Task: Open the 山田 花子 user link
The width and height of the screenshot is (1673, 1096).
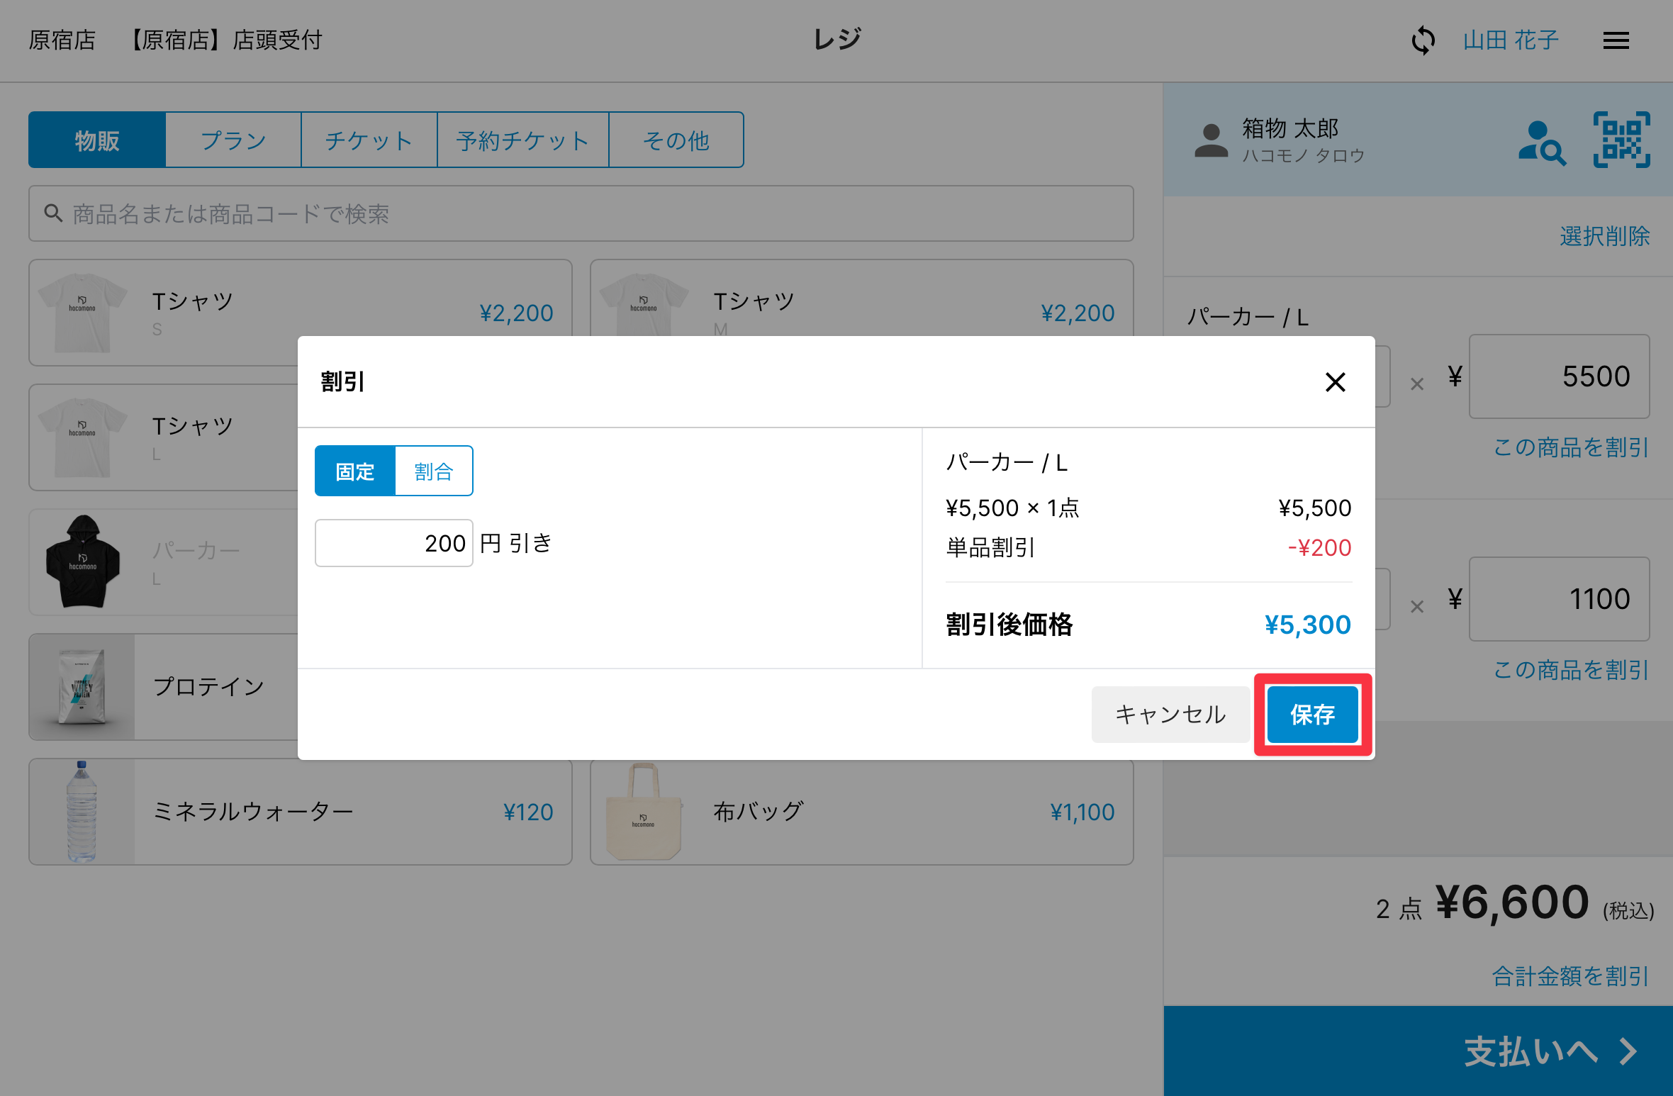Action: coord(1511,40)
